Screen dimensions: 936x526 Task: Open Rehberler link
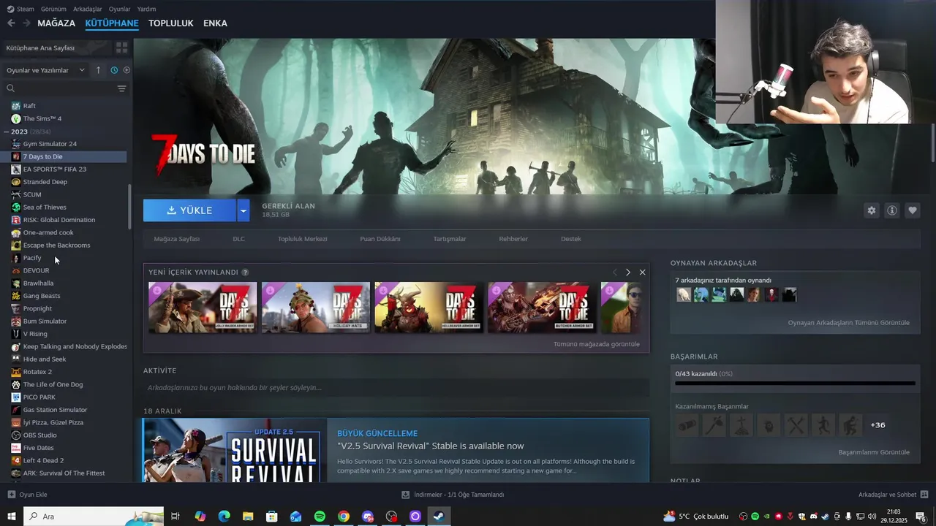513,239
